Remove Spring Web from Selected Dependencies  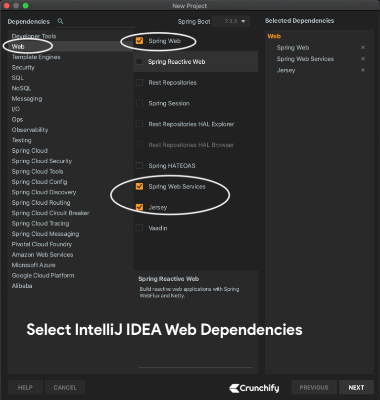pos(363,47)
